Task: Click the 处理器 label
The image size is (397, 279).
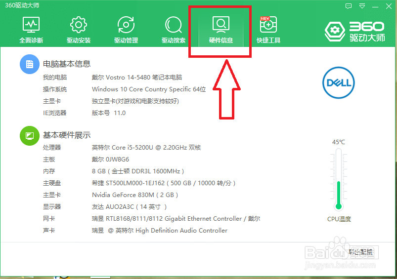Action: coord(52,148)
